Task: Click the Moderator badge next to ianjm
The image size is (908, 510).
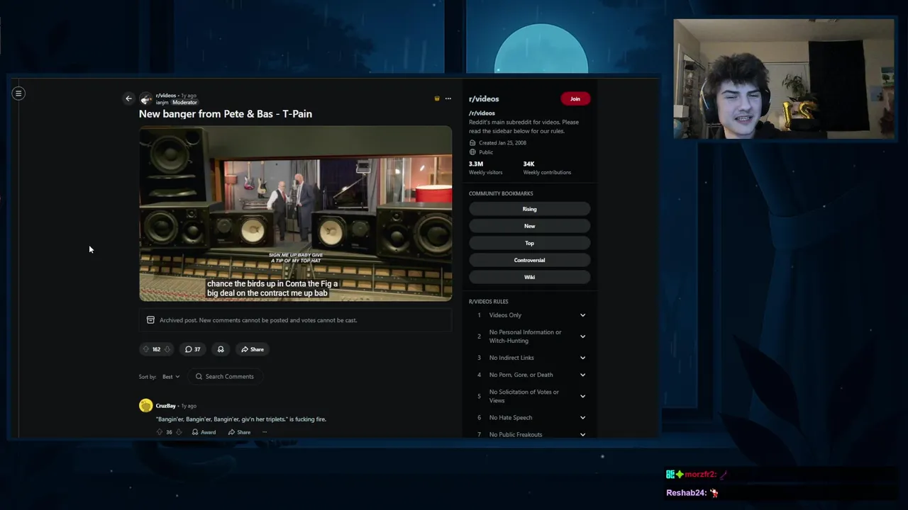Action: tap(184, 103)
